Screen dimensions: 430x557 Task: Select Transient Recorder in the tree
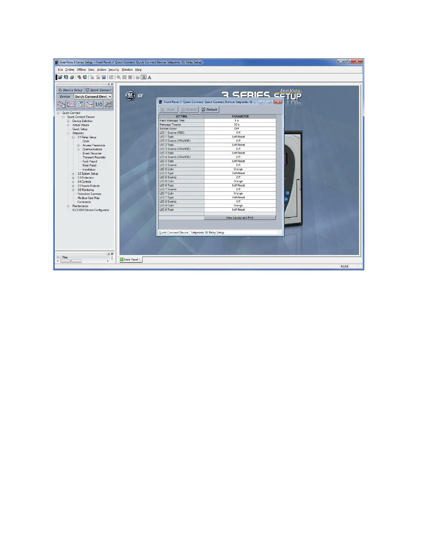(x=94, y=158)
